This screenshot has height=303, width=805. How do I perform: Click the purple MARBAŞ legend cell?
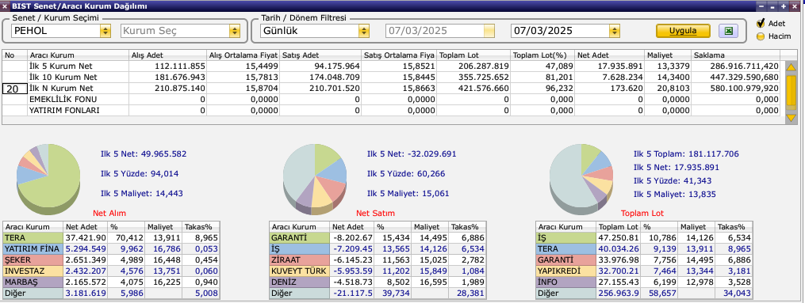tap(33, 282)
